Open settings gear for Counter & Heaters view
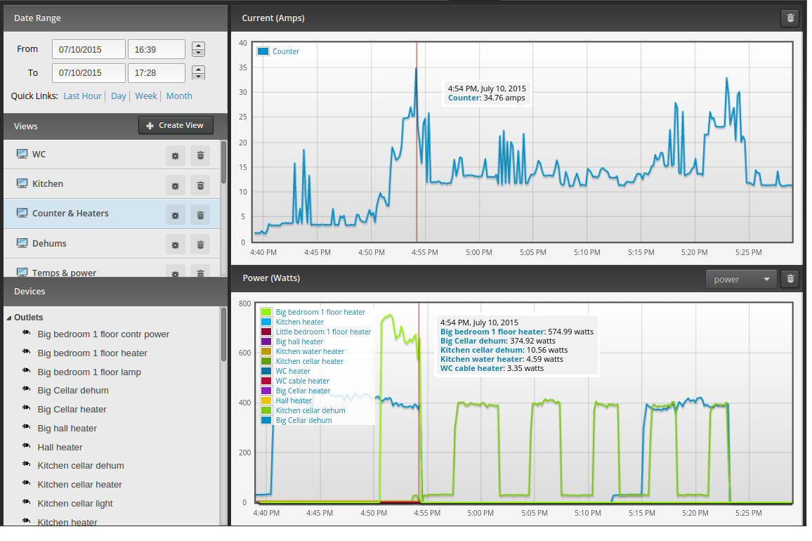 point(175,215)
